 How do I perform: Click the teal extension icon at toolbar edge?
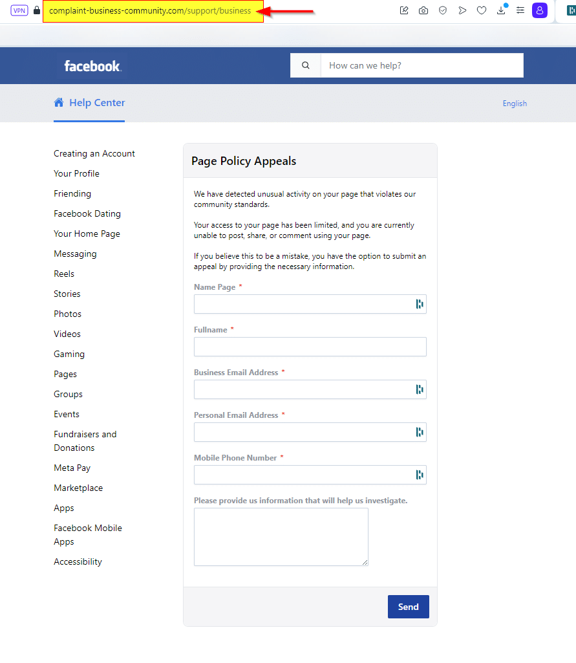tap(571, 10)
